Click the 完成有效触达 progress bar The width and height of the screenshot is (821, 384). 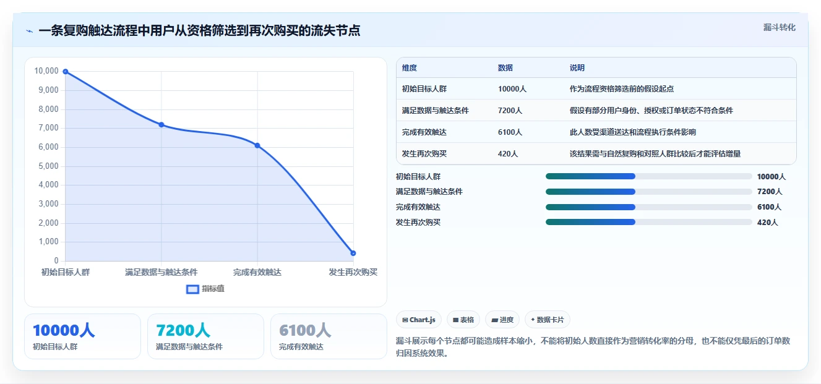(x=648, y=207)
